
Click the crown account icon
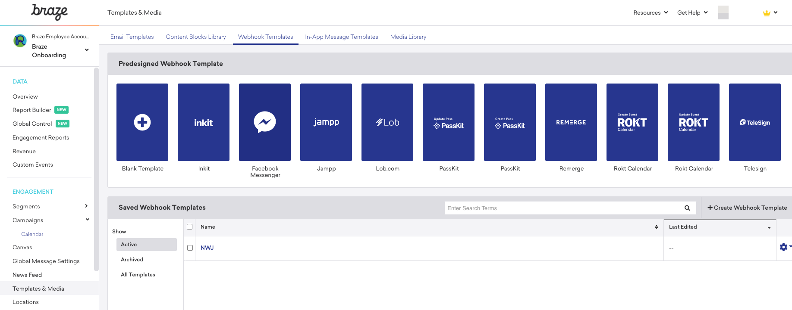(767, 13)
